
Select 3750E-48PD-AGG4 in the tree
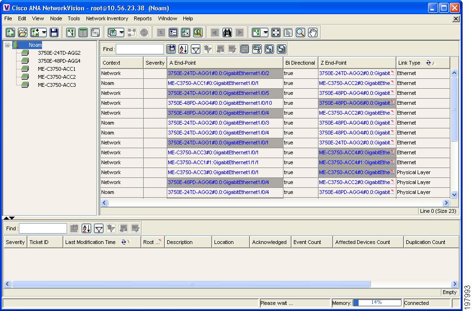59,61
